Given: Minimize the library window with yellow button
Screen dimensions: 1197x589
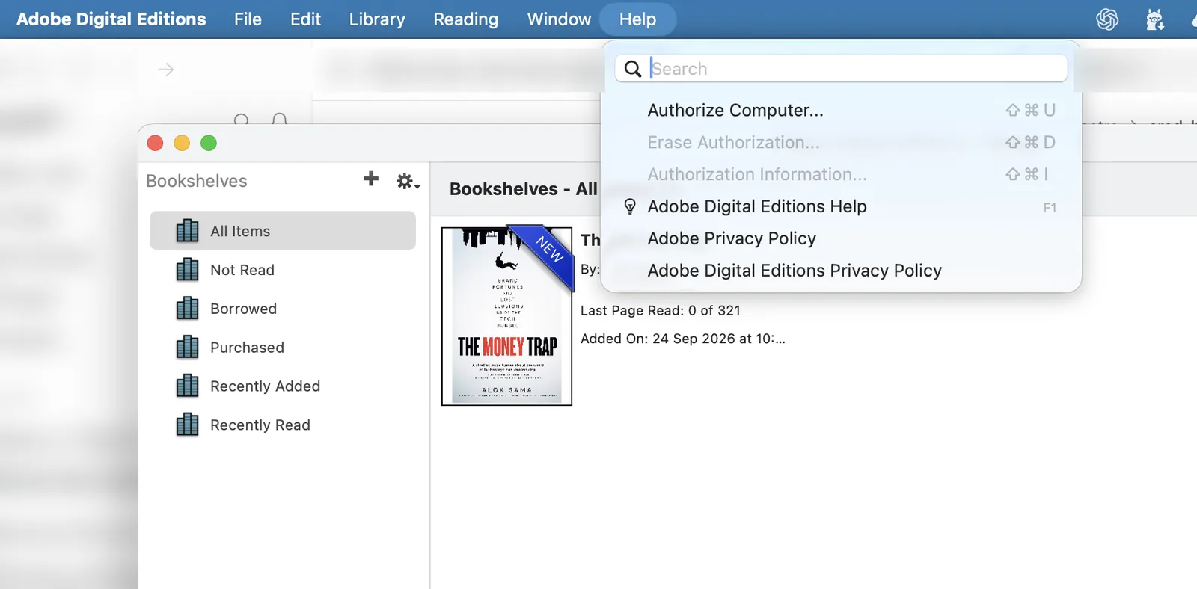Looking at the screenshot, I should [x=182, y=143].
